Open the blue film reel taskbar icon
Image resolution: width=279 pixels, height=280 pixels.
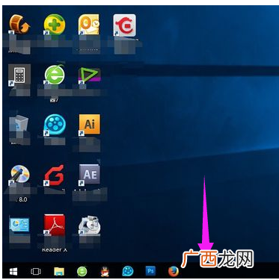click(x=128, y=271)
